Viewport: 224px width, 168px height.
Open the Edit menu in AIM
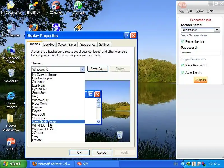point(190,11)
